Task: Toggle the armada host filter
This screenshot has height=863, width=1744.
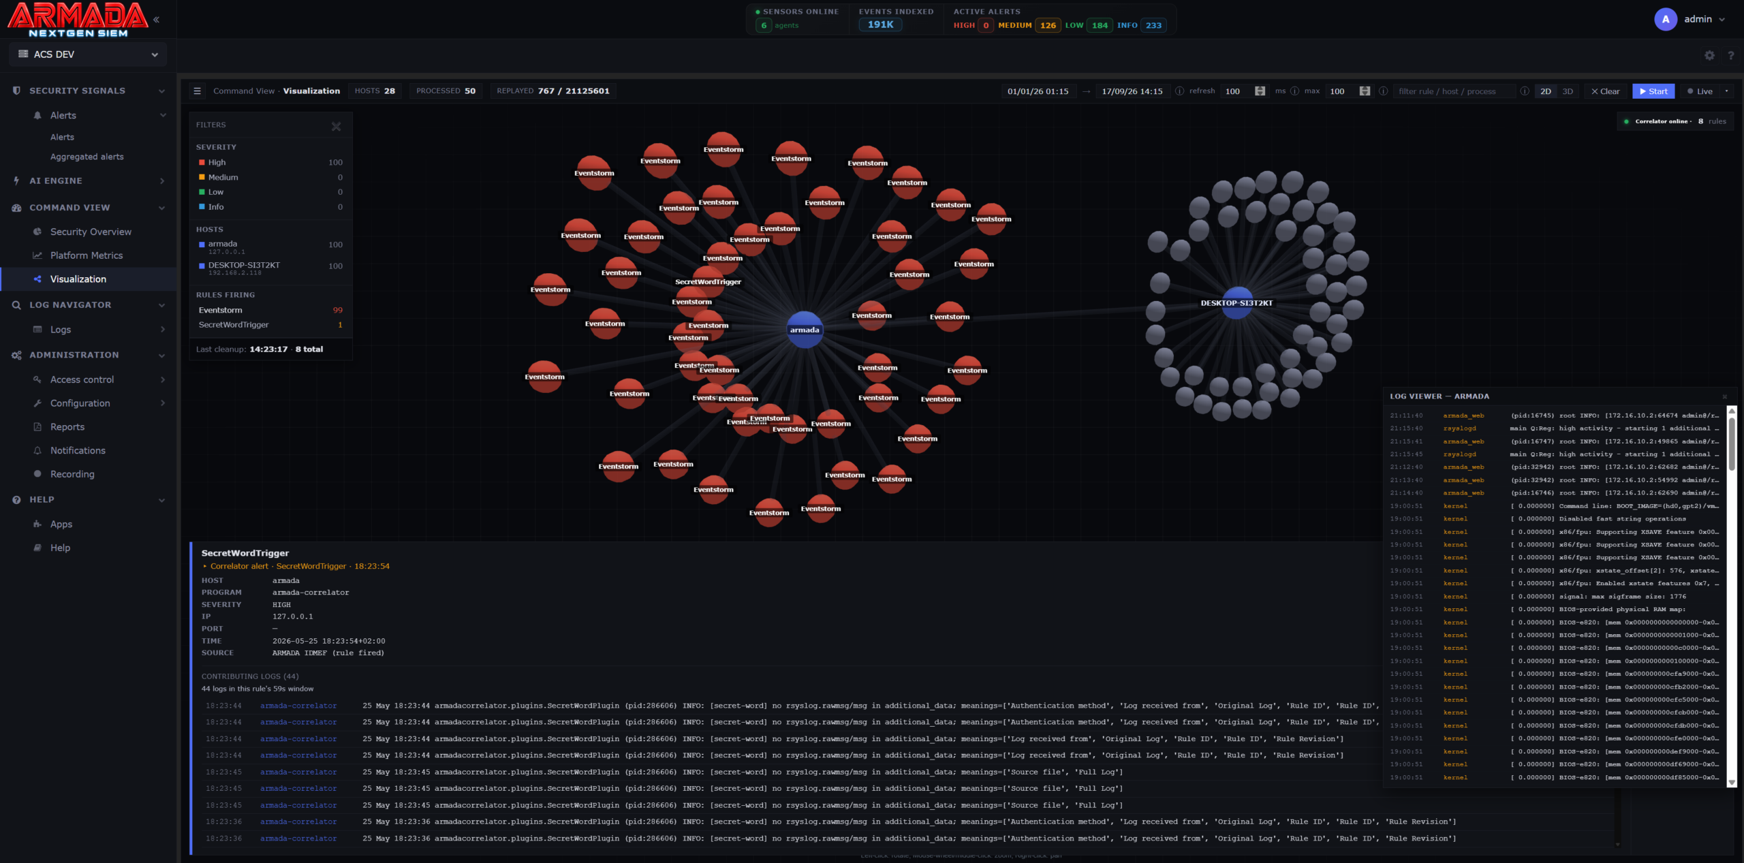Action: tap(270, 247)
